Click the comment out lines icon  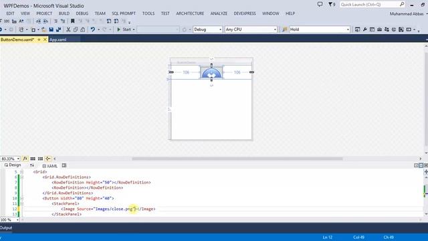[x=56, y=21]
